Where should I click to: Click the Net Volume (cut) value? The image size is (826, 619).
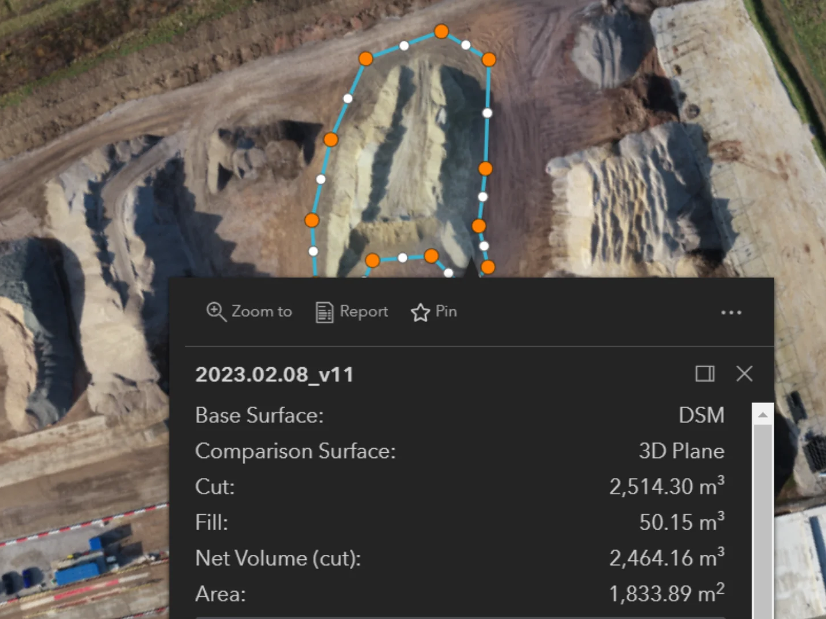point(667,557)
